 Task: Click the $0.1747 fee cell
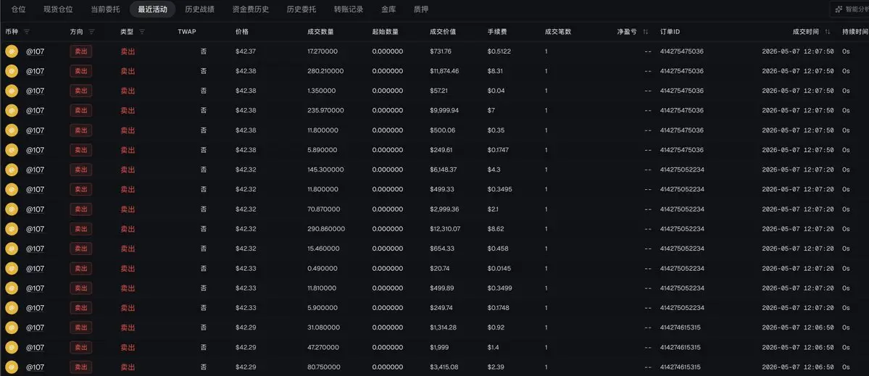pyautogui.click(x=499, y=150)
